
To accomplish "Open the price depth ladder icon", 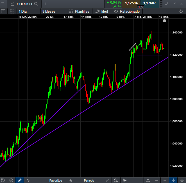I will (161, 4).
